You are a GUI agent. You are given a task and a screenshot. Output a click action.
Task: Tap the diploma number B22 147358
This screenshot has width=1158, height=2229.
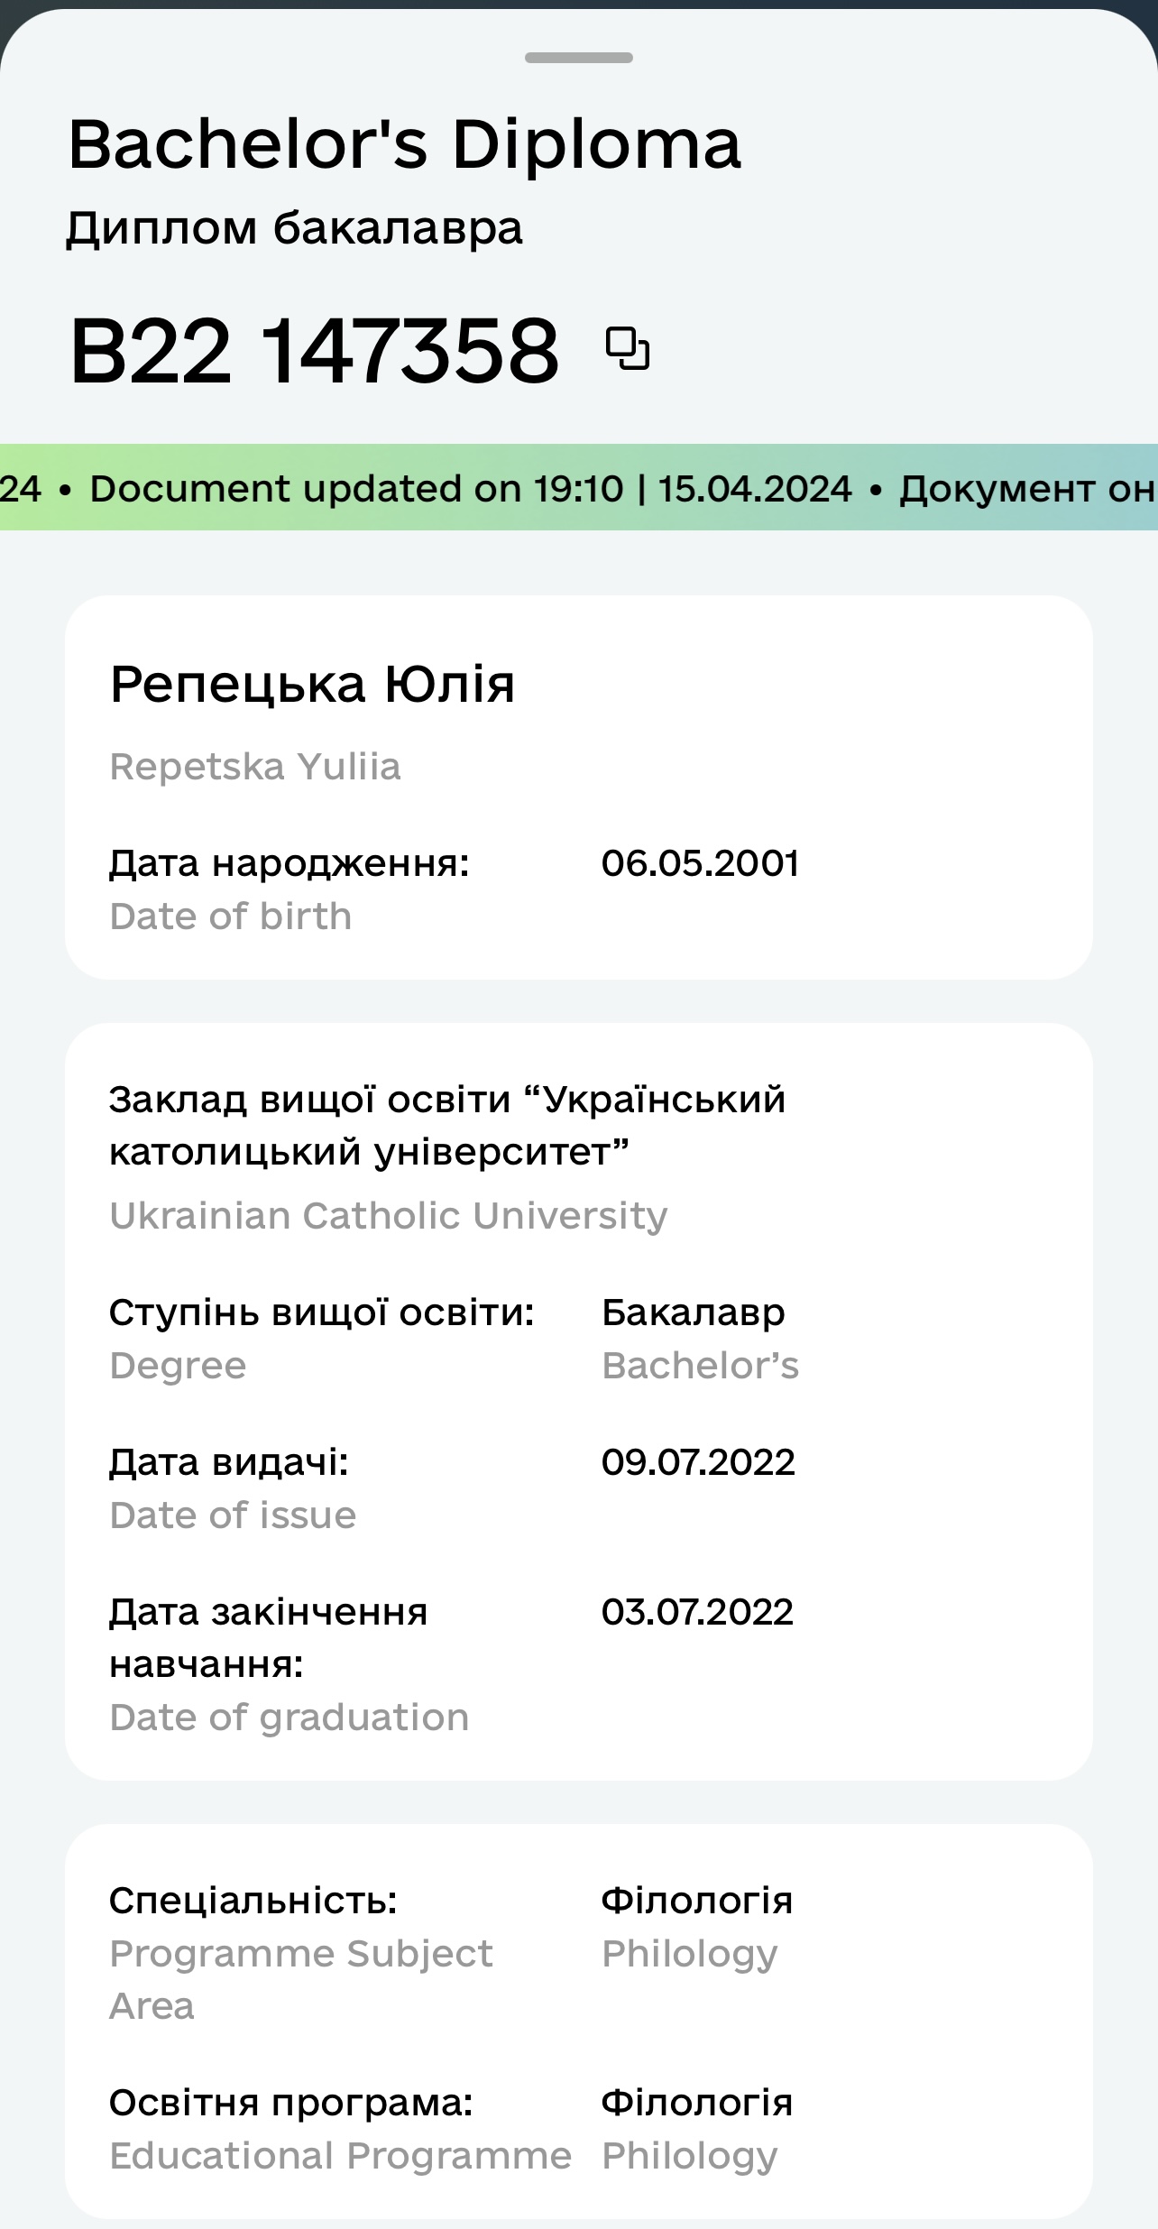tap(315, 350)
